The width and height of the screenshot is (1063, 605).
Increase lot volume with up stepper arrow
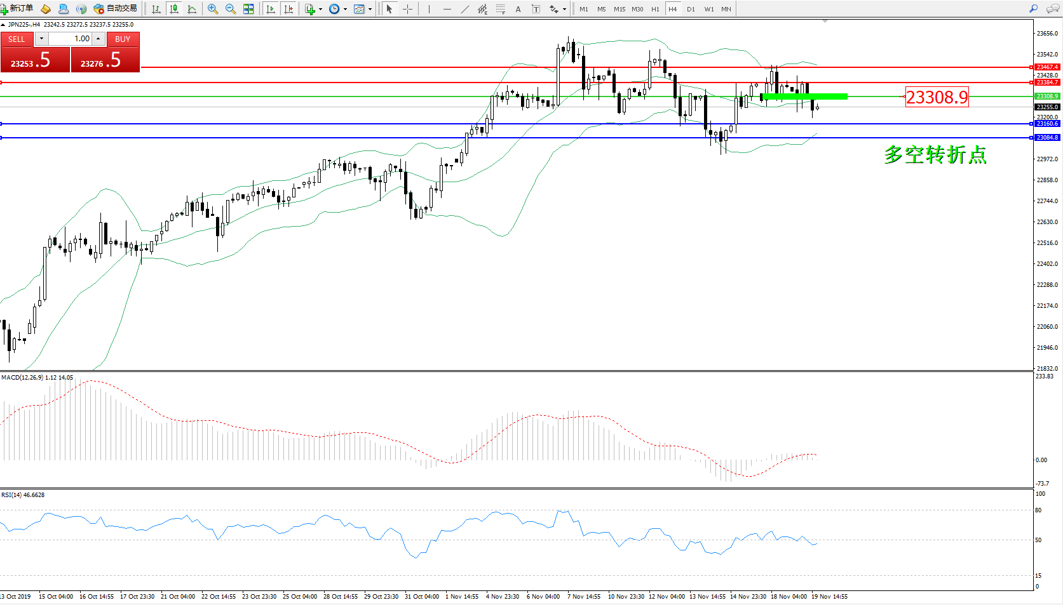98,39
